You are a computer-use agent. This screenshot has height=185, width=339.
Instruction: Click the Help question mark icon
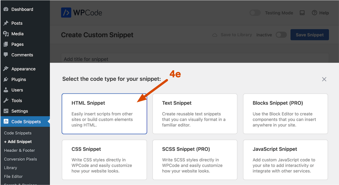point(314,13)
